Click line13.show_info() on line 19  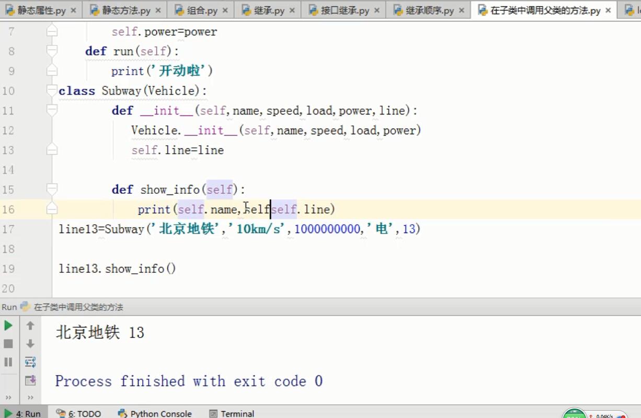click(118, 269)
